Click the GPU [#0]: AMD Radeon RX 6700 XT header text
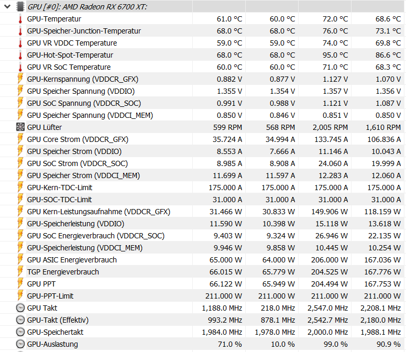 pyautogui.click(x=87, y=7)
